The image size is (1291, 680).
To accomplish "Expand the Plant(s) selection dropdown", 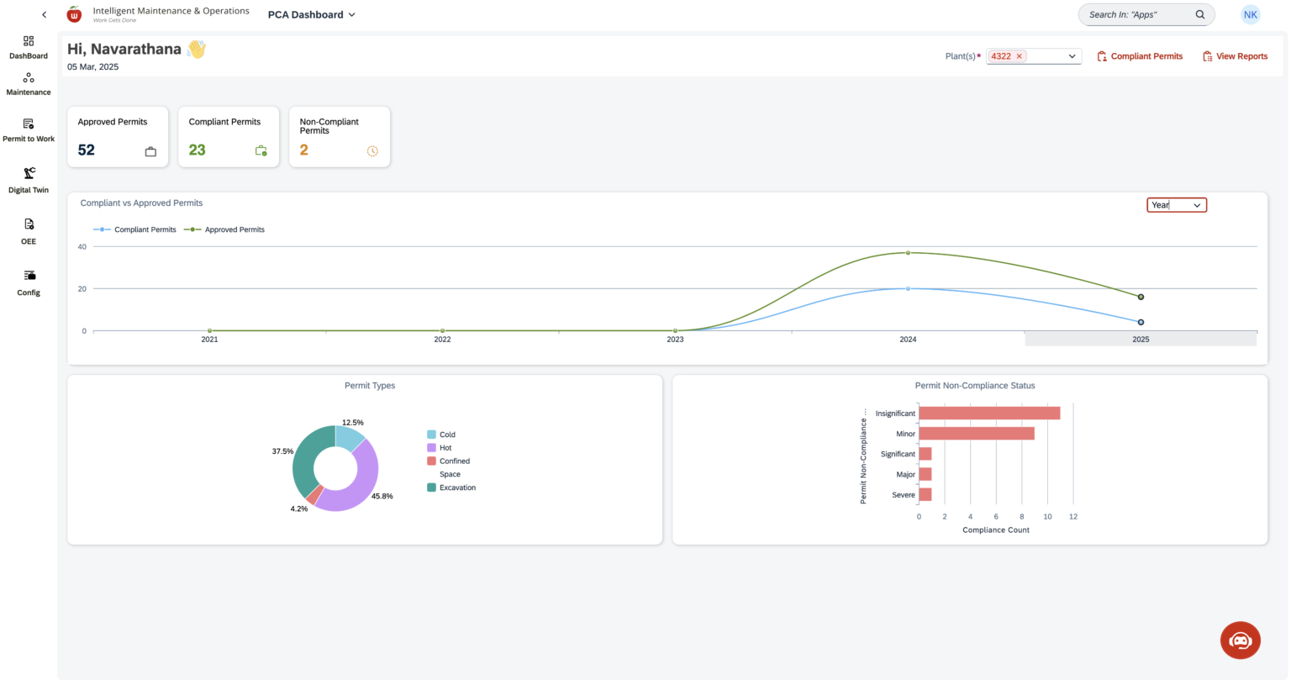I will pyautogui.click(x=1072, y=55).
